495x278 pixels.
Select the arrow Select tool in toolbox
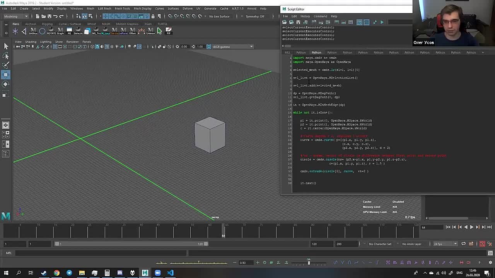point(6,46)
